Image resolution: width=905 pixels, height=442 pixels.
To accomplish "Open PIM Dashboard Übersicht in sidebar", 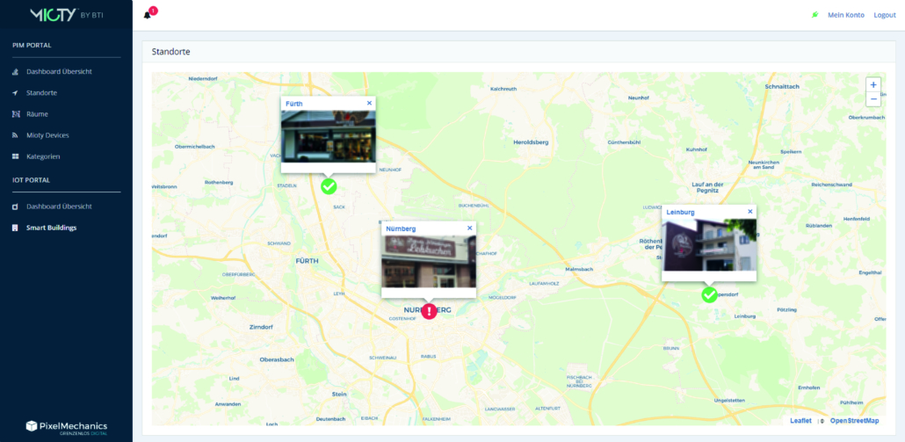I will [x=59, y=71].
